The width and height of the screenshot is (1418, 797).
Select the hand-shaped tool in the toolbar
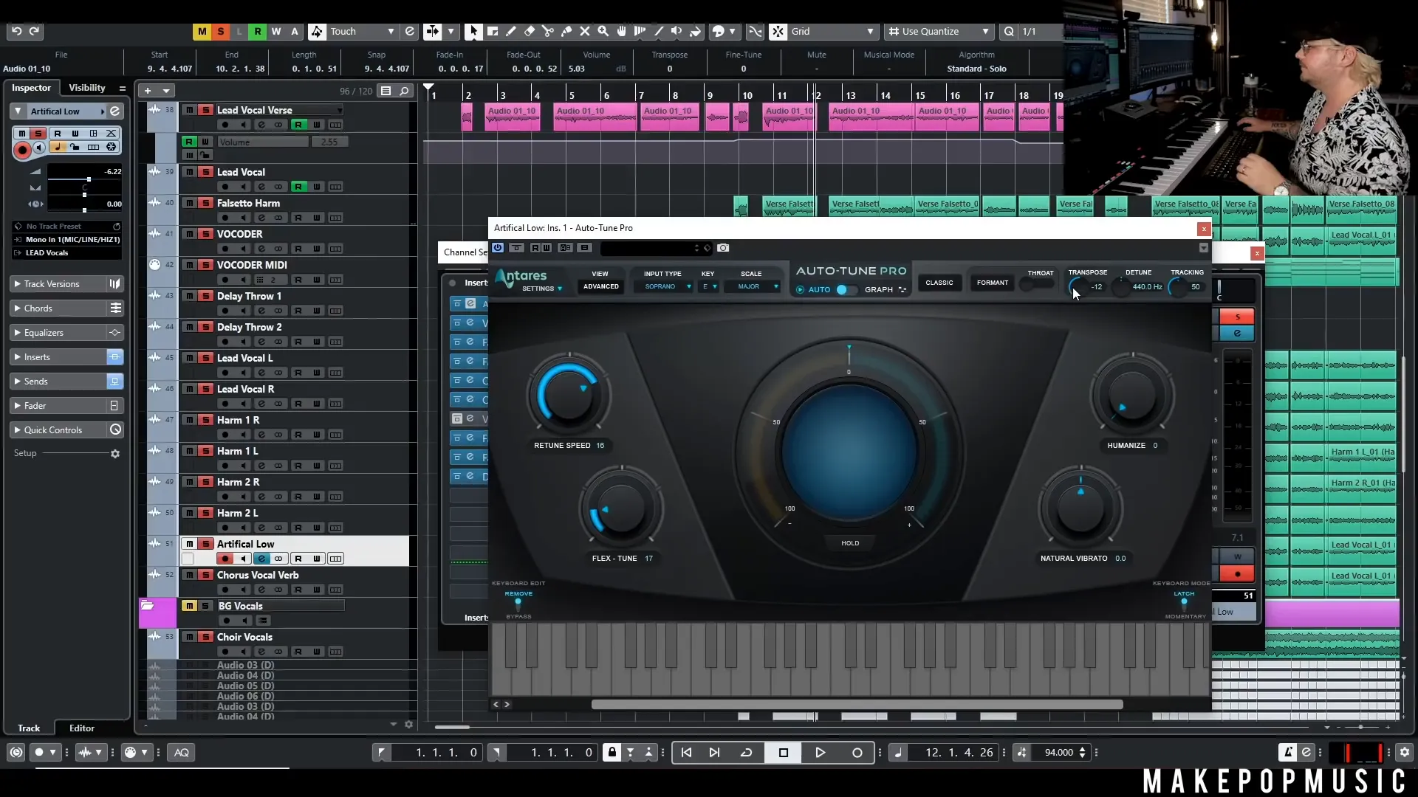point(622,31)
